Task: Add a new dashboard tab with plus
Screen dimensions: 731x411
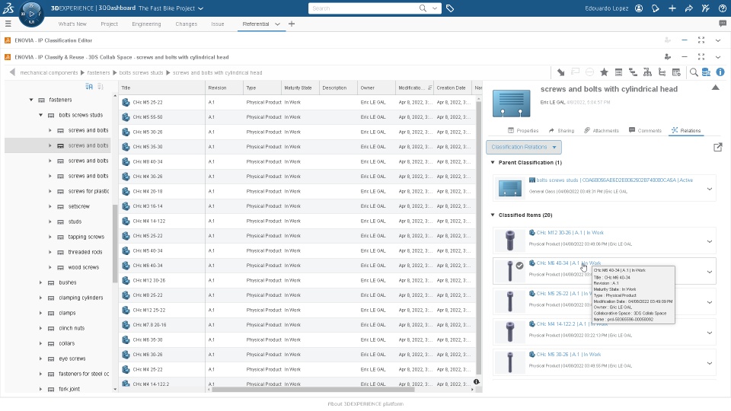Action: click(292, 24)
